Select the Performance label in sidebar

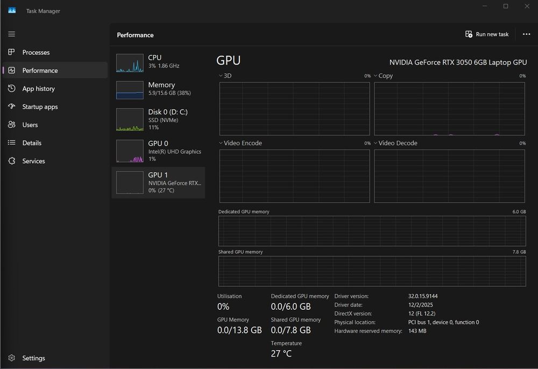(x=40, y=70)
